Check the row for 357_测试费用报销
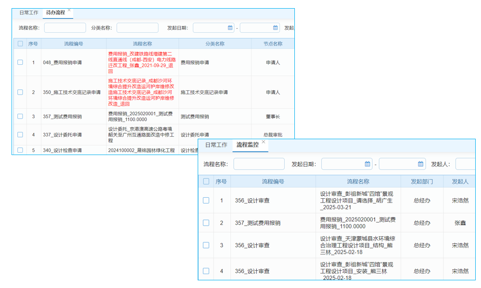 (x=20, y=116)
